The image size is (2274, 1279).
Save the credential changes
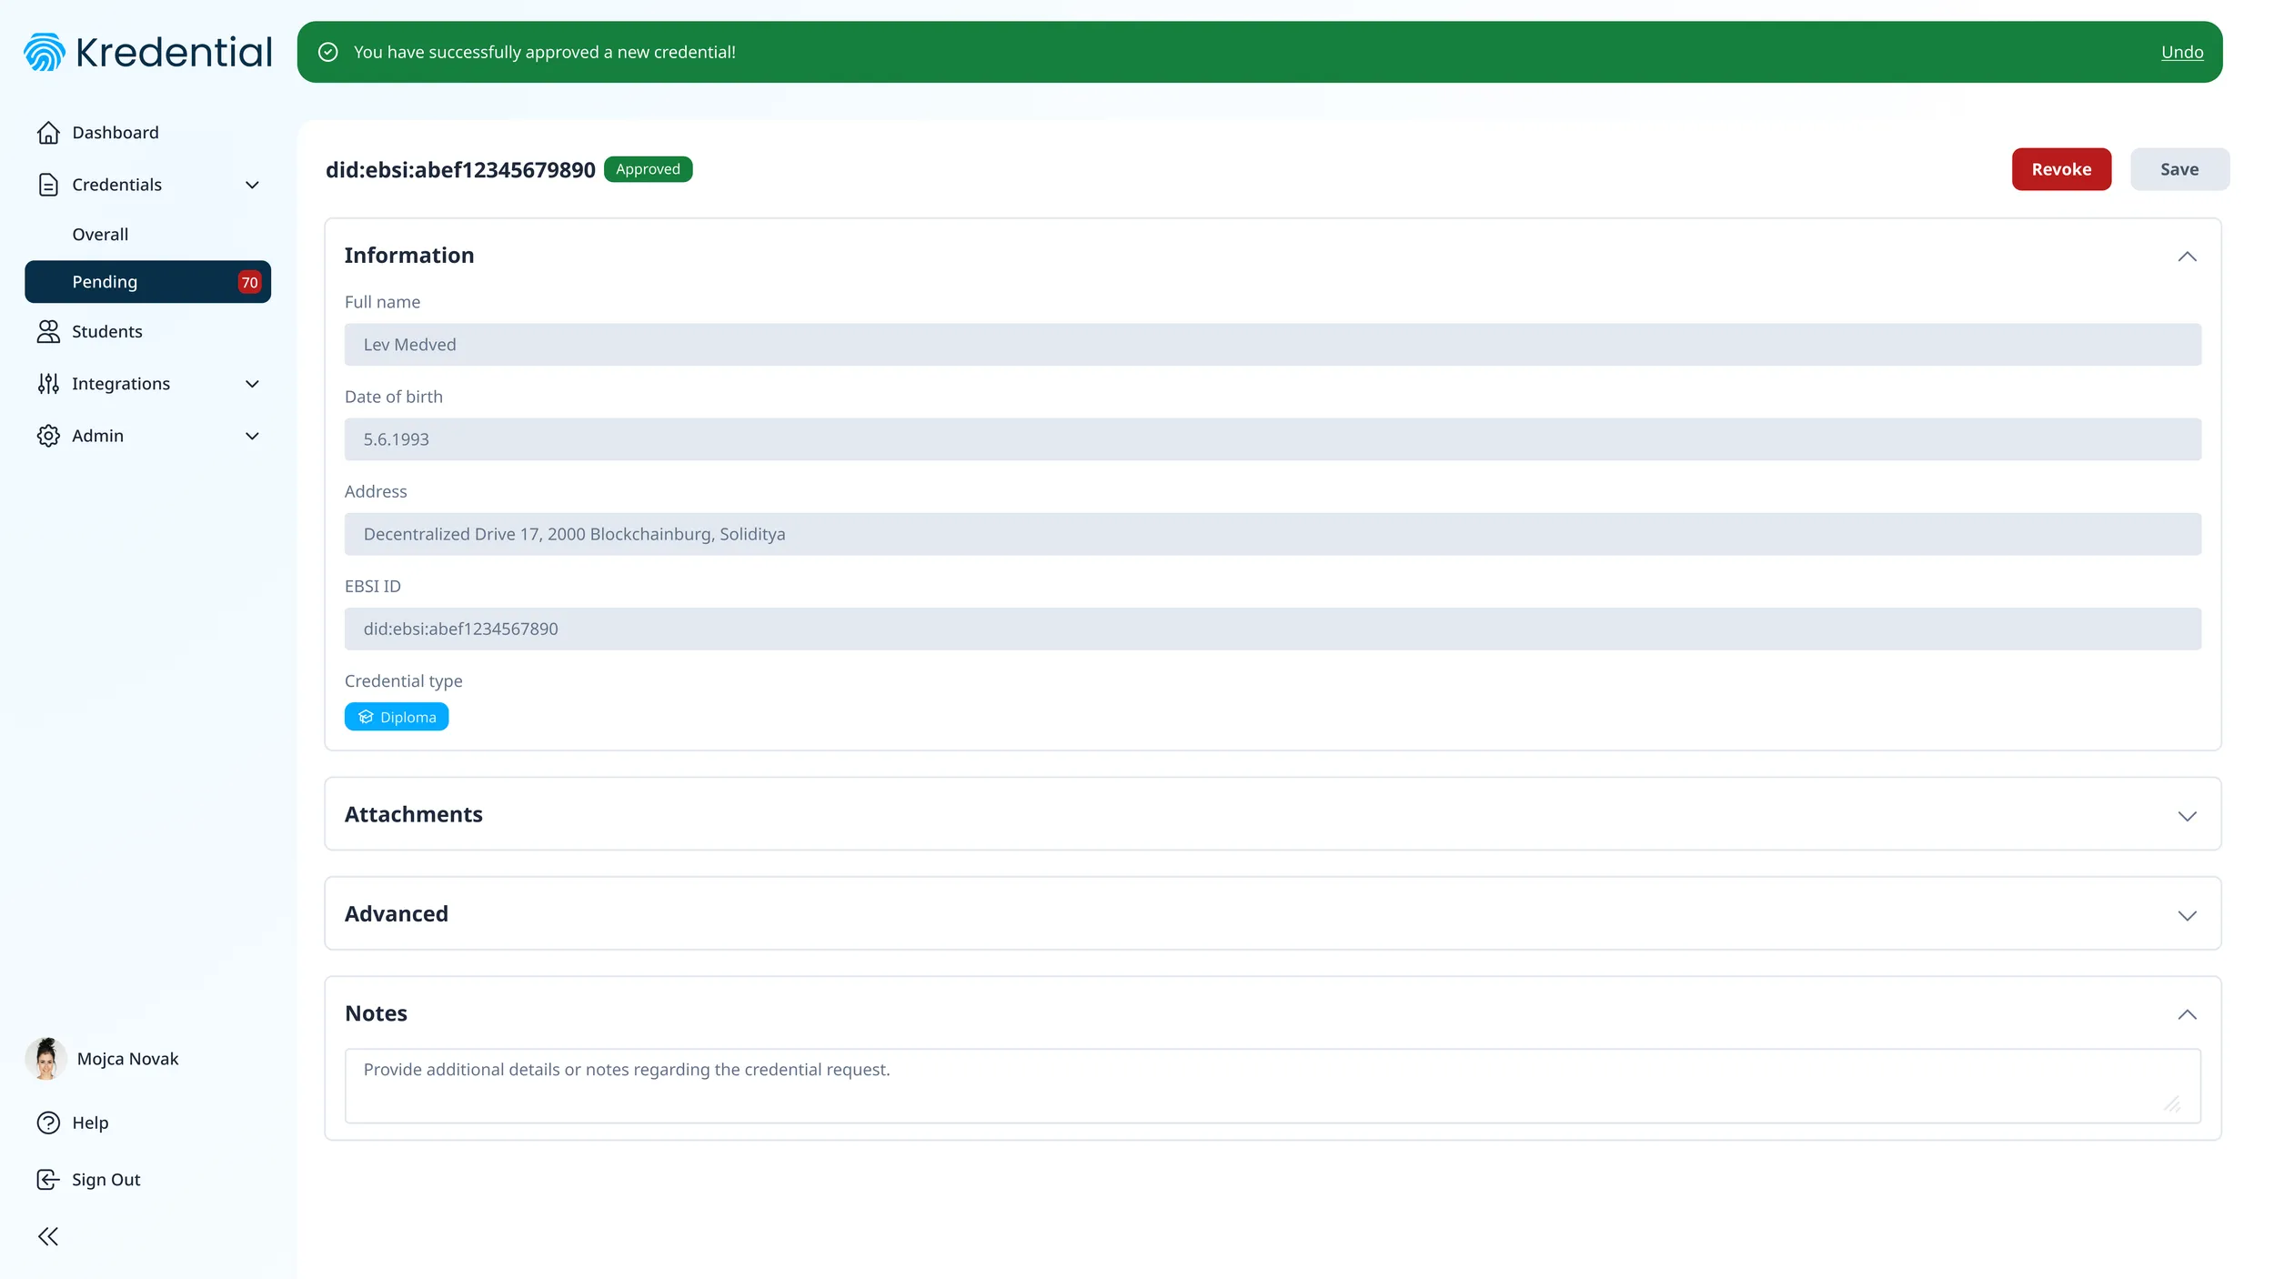click(2179, 169)
